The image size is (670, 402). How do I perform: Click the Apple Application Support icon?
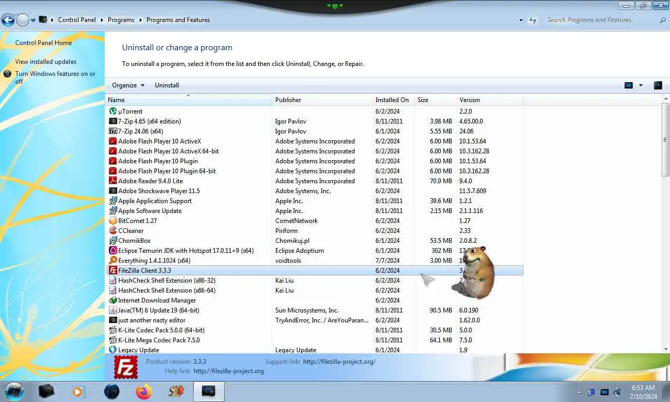[113, 200]
